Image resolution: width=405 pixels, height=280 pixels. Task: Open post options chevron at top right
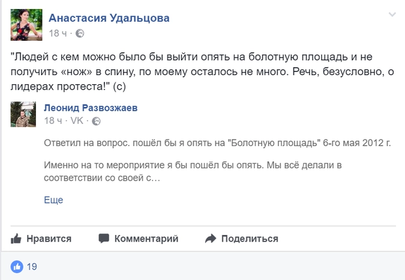click(x=392, y=14)
